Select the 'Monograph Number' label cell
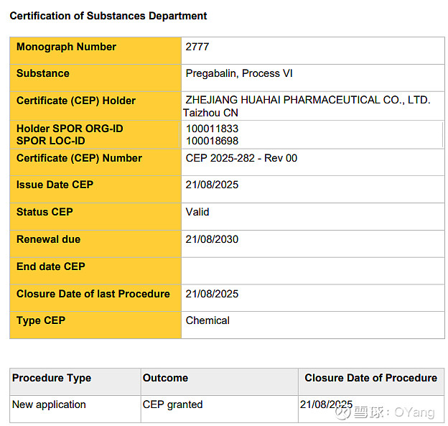Screen dimensions: 448x426 point(95,50)
